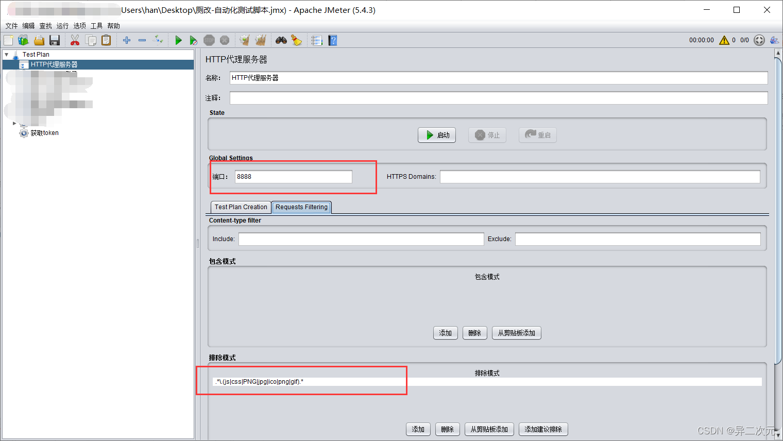This screenshot has height=441, width=783.
Task: Save the test plan floppy icon
Action: pyautogui.click(x=55, y=40)
